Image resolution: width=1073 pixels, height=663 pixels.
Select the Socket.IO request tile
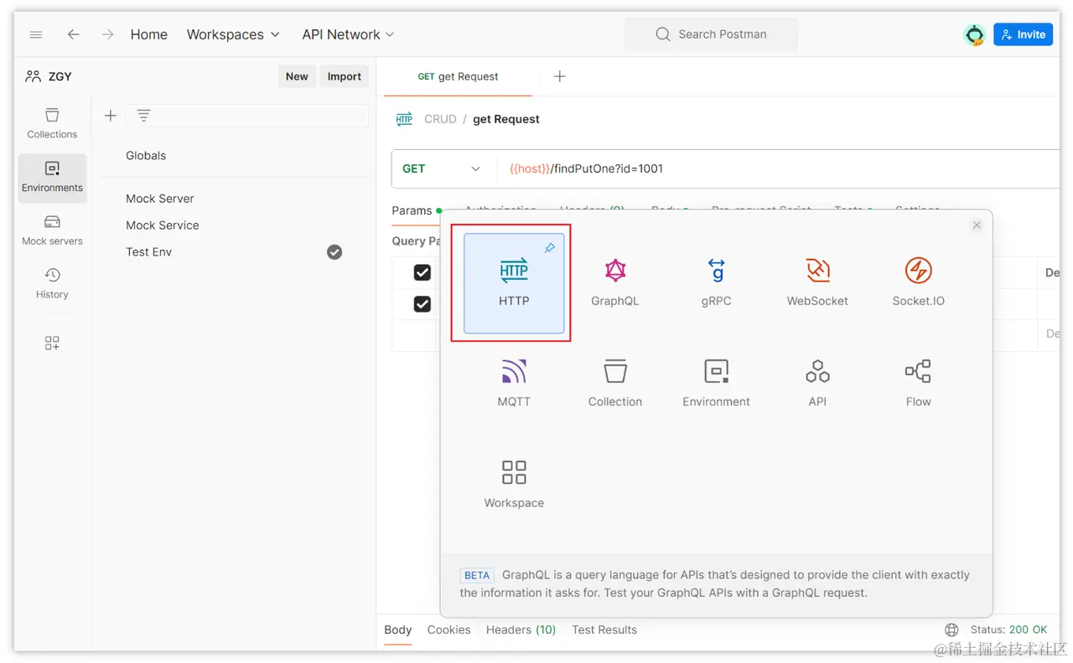(919, 283)
